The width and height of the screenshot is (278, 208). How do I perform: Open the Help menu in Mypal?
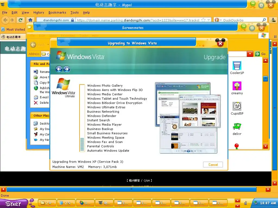86,12
